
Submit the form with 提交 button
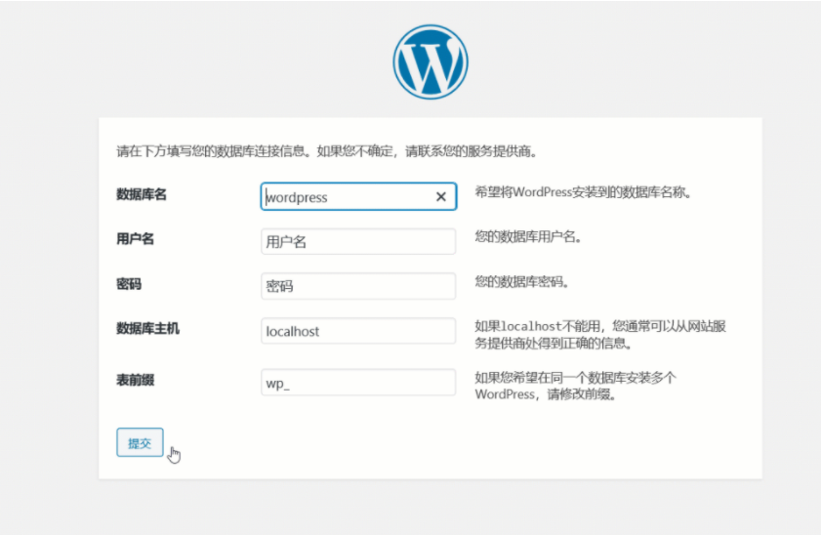140,442
